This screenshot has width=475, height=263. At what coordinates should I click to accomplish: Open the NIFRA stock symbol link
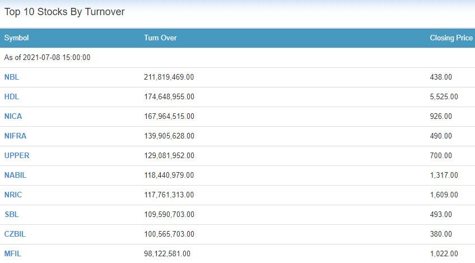(x=15, y=136)
